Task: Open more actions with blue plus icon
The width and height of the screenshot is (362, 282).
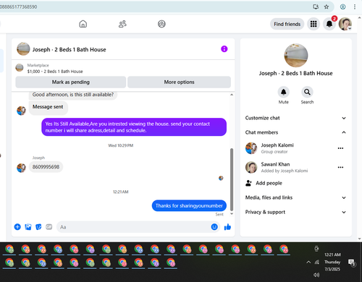Action: [x=17, y=227]
